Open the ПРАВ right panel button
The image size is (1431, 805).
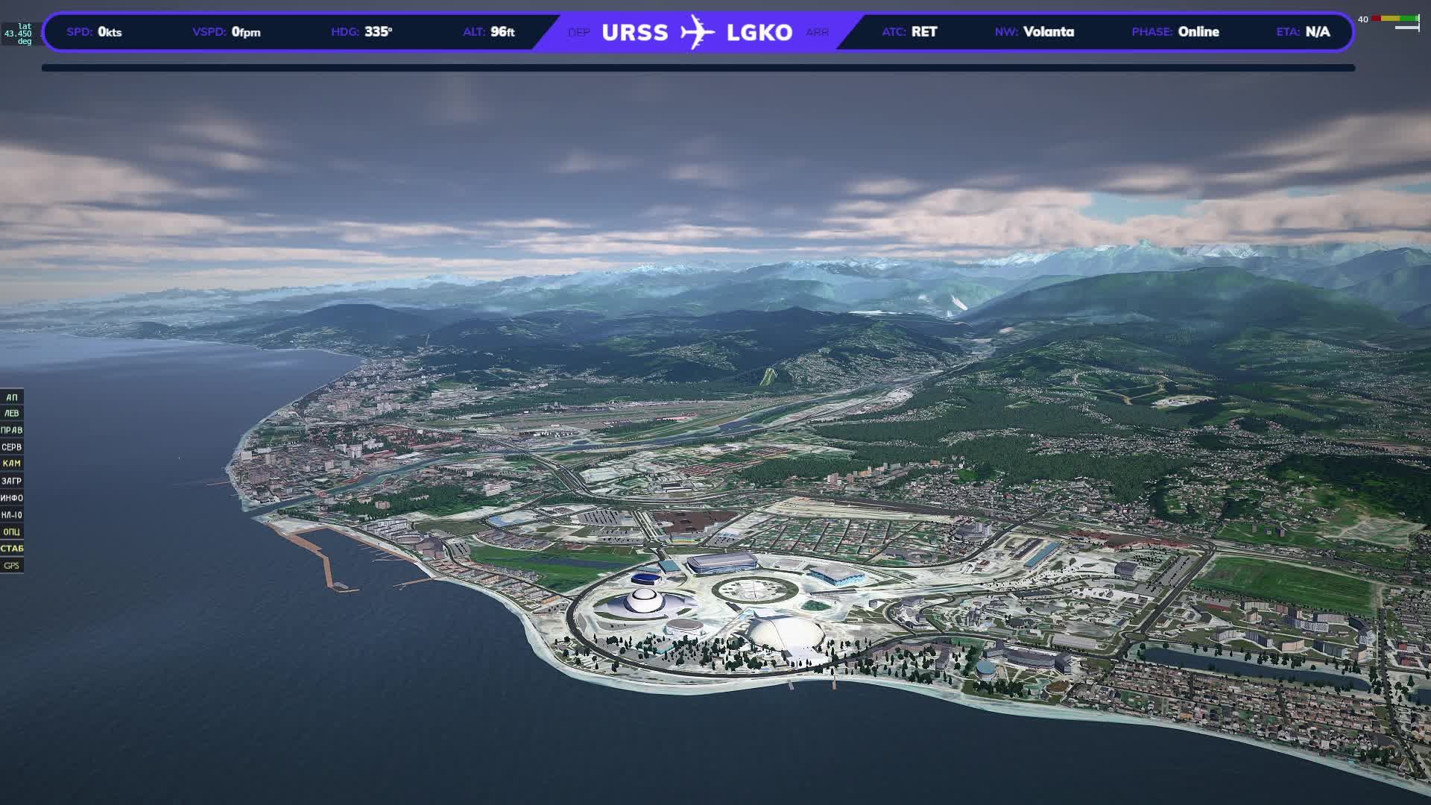point(11,430)
